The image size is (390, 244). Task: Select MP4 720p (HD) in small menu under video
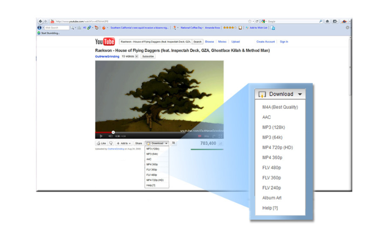click(x=157, y=180)
